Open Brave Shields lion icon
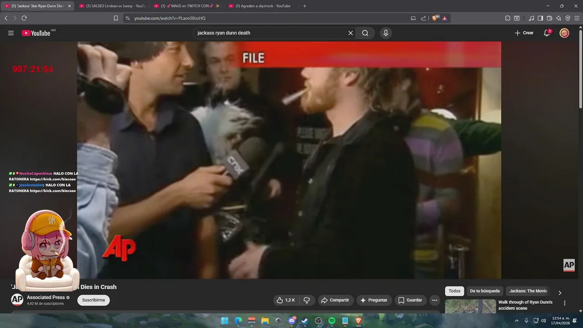Viewport: 583px width, 328px height. (435, 18)
